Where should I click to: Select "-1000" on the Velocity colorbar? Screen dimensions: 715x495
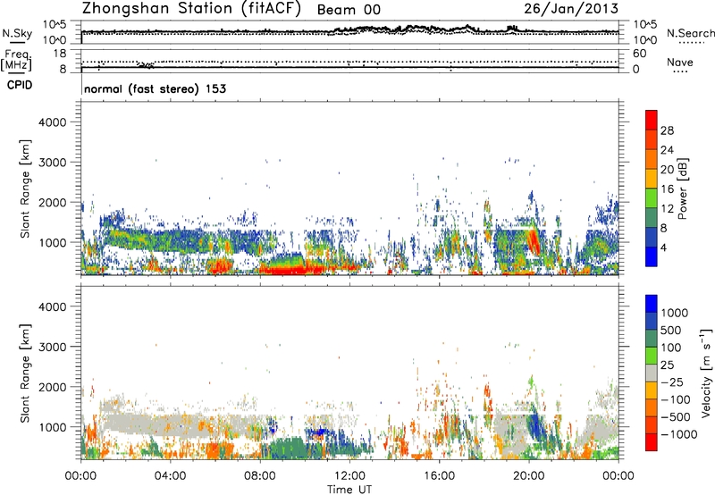click(x=678, y=434)
